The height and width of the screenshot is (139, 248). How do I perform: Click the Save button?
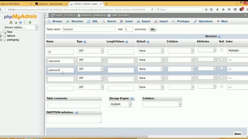pyautogui.click(x=238, y=134)
